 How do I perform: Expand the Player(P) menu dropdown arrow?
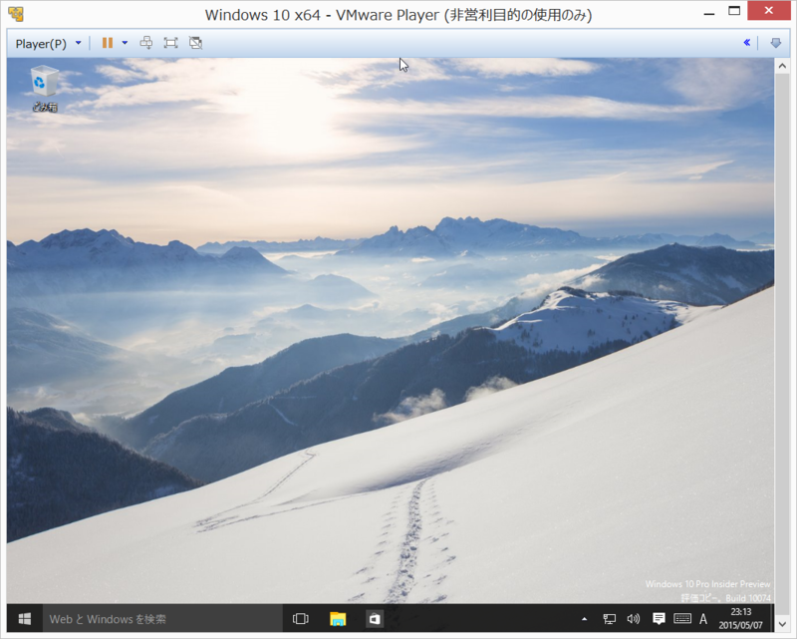[79, 43]
